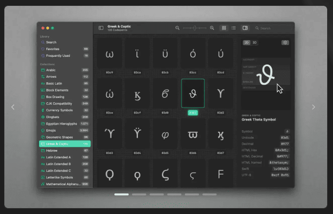Image resolution: width=333 pixels, height=214 pixels.
Task: Toggle the inspector panel icon
Action: (245, 28)
